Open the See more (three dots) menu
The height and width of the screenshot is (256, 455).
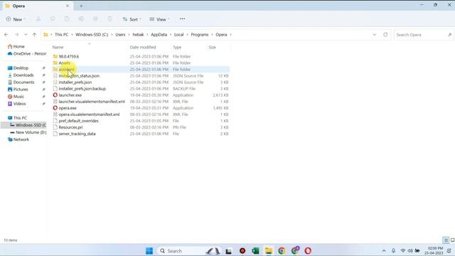182,19
